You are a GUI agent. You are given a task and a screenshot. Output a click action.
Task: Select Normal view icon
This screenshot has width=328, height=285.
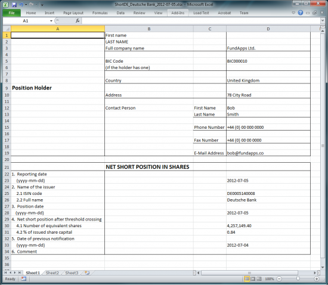pyautogui.click(x=247, y=278)
